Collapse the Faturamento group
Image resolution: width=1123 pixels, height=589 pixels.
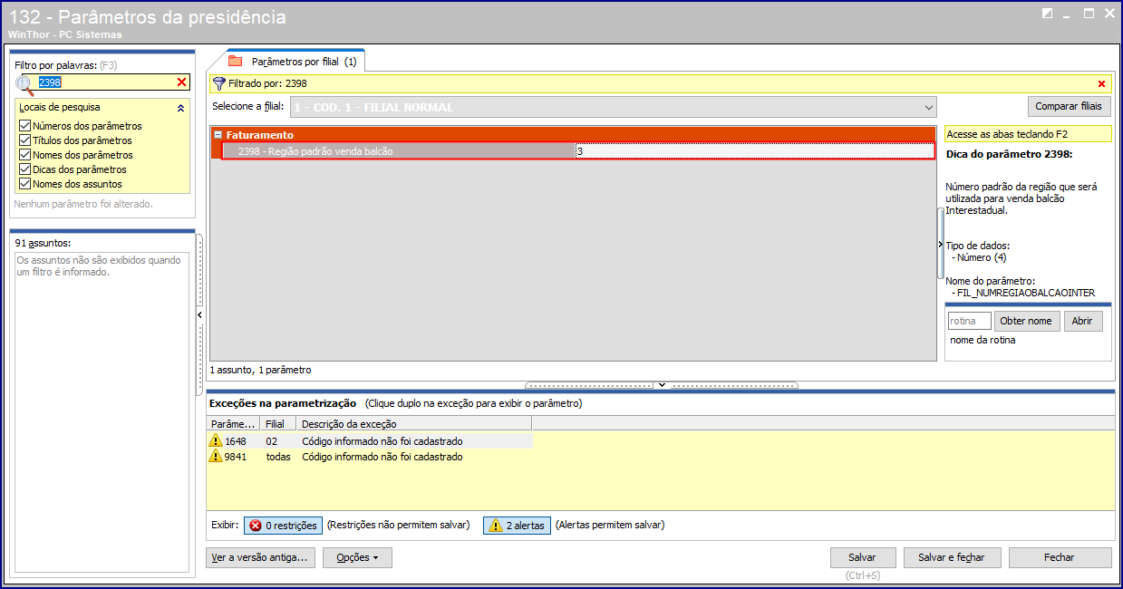[x=218, y=135]
